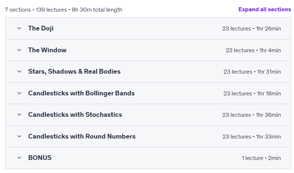Open the BONUS section chevron
The height and width of the screenshot is (173, 294).
(19, 158)
